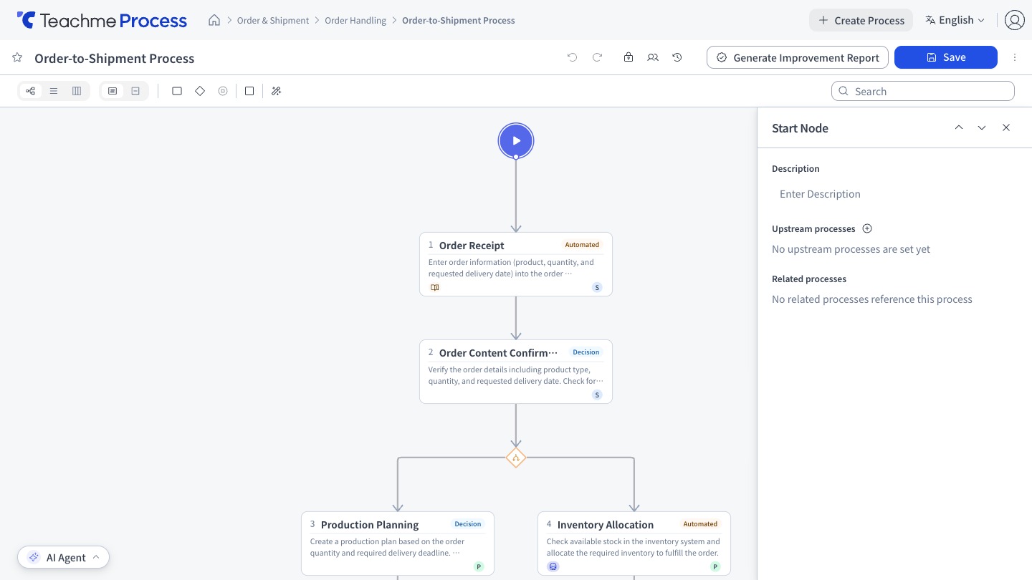
Task: Open the version history icon
Action: click(677, 57)
